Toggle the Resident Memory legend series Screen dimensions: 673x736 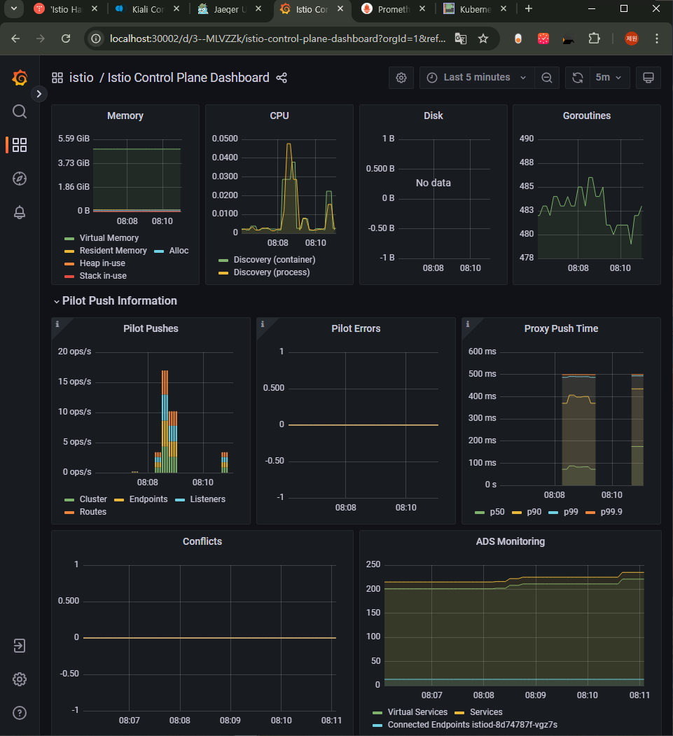113,251
